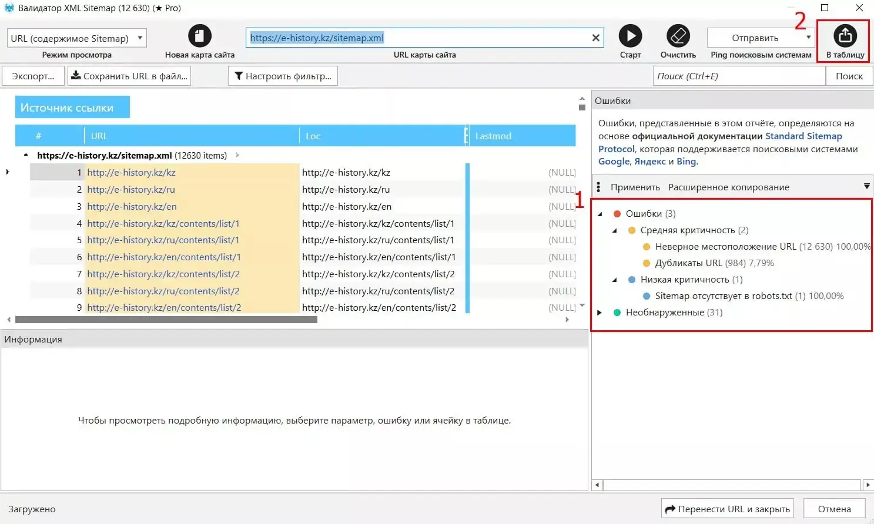
Task: Expand the Необнаруженные (31) node
Action: pos(600,313)
